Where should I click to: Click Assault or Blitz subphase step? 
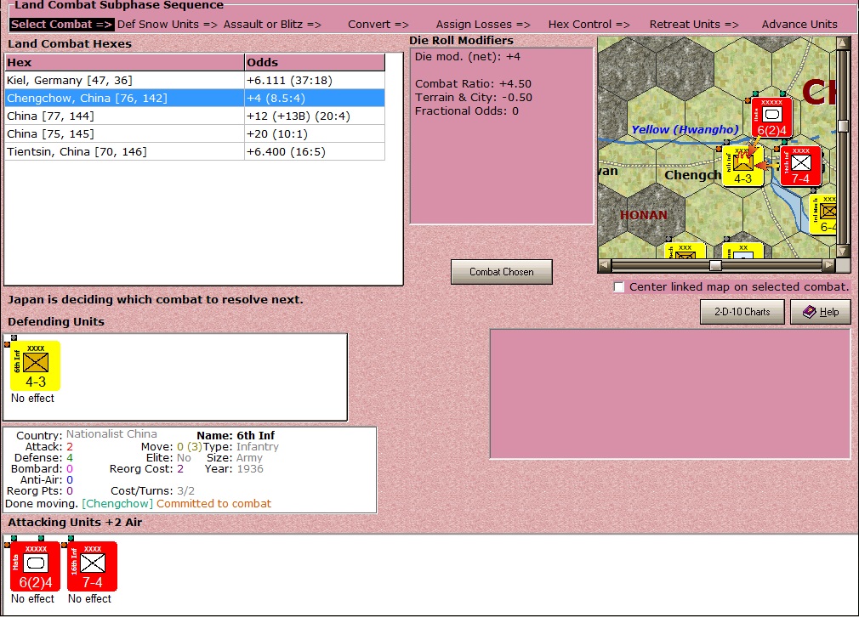click(272, 24)
